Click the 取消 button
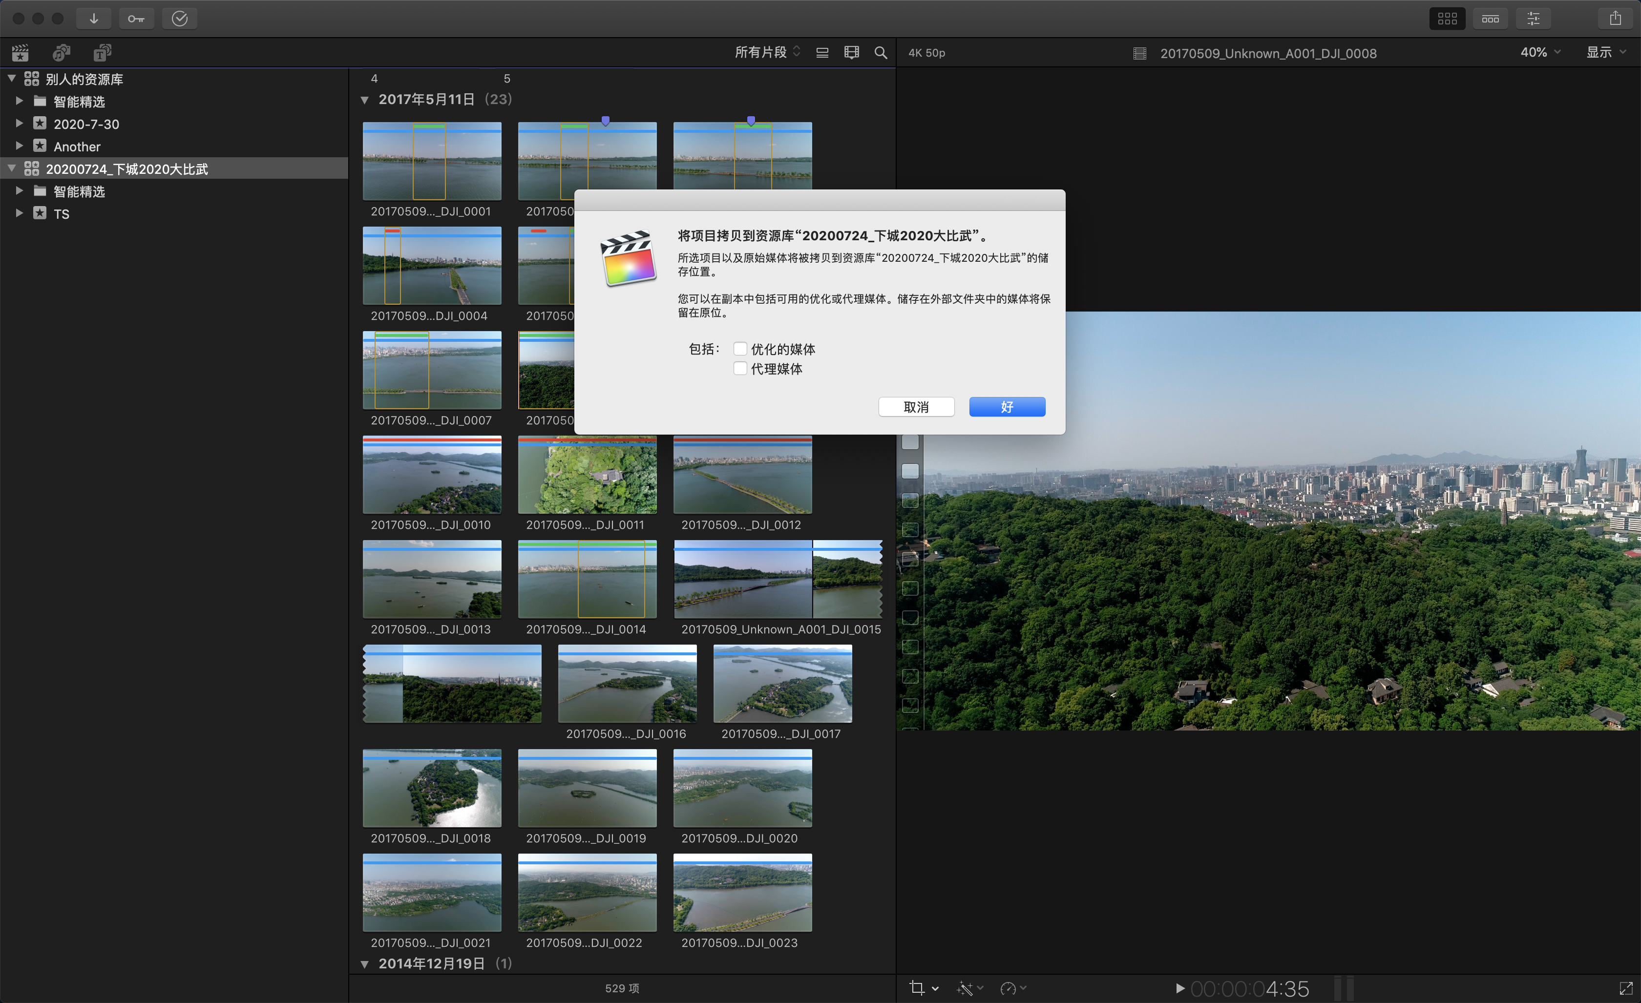The width and height of the screenshot is (1641, 1003). [916, 407]
